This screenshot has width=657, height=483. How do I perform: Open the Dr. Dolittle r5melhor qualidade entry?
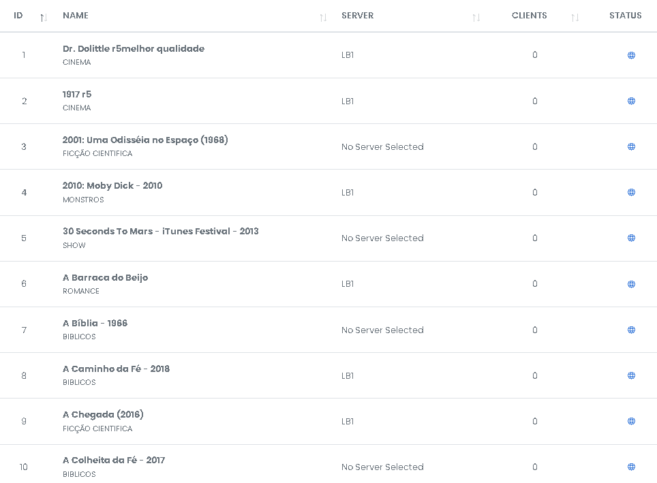pyautogui.click(x=134, y=48)
